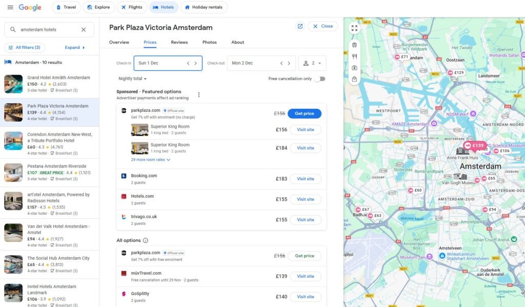The image size is (525, 307).
Task: Close the hotel details panel
Action: tap(323, 26)
